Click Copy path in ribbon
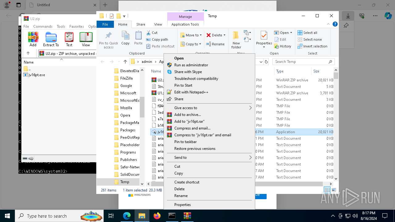Image resolution: width=395 pixels, height=222 pixels. [x=157, y=39]
